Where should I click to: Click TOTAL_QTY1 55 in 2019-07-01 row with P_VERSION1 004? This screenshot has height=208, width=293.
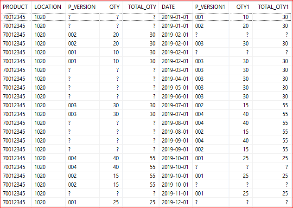coord(285,114)
